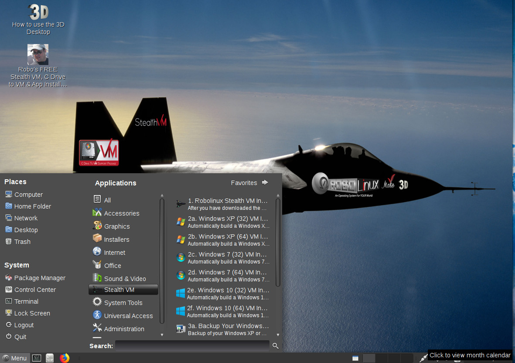Open Home Folder in Places
Image resolution: width=515 pixels, height=363 pixels.
tap(28, 206)
